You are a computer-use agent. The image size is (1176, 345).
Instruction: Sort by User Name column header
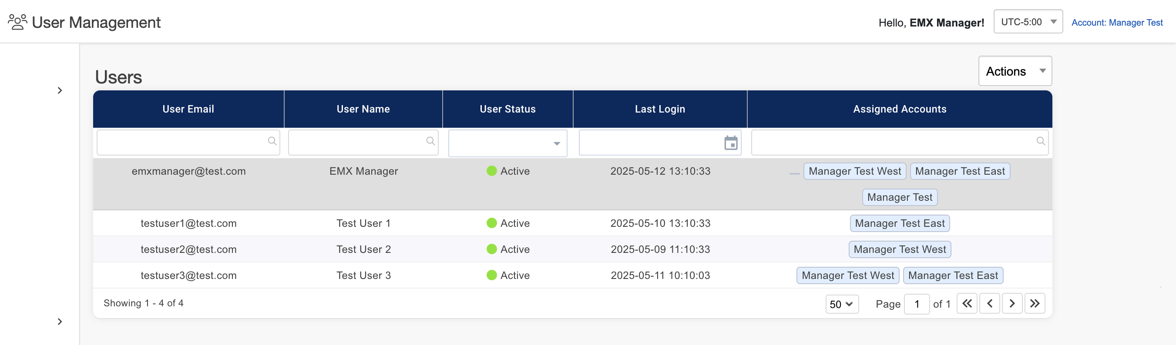[x=363, y=109]
